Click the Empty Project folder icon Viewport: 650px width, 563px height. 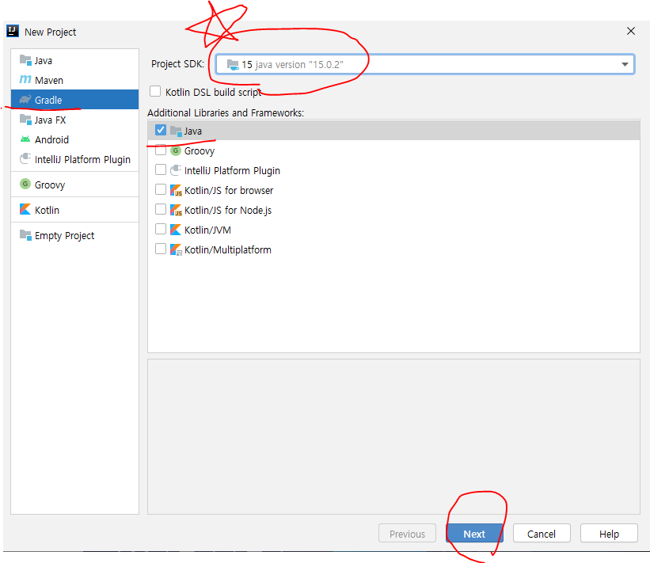25,235
